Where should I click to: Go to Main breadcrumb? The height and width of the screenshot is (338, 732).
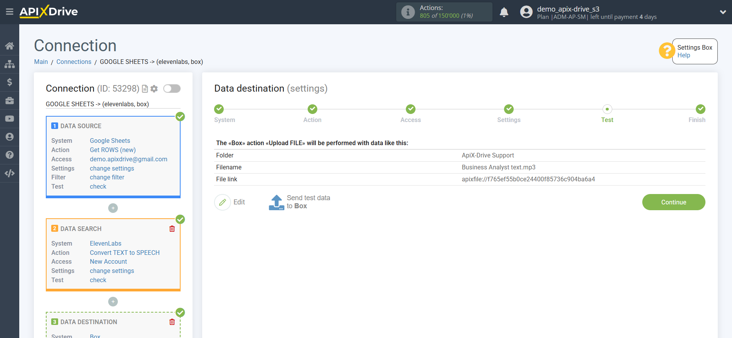coord(41,62)
